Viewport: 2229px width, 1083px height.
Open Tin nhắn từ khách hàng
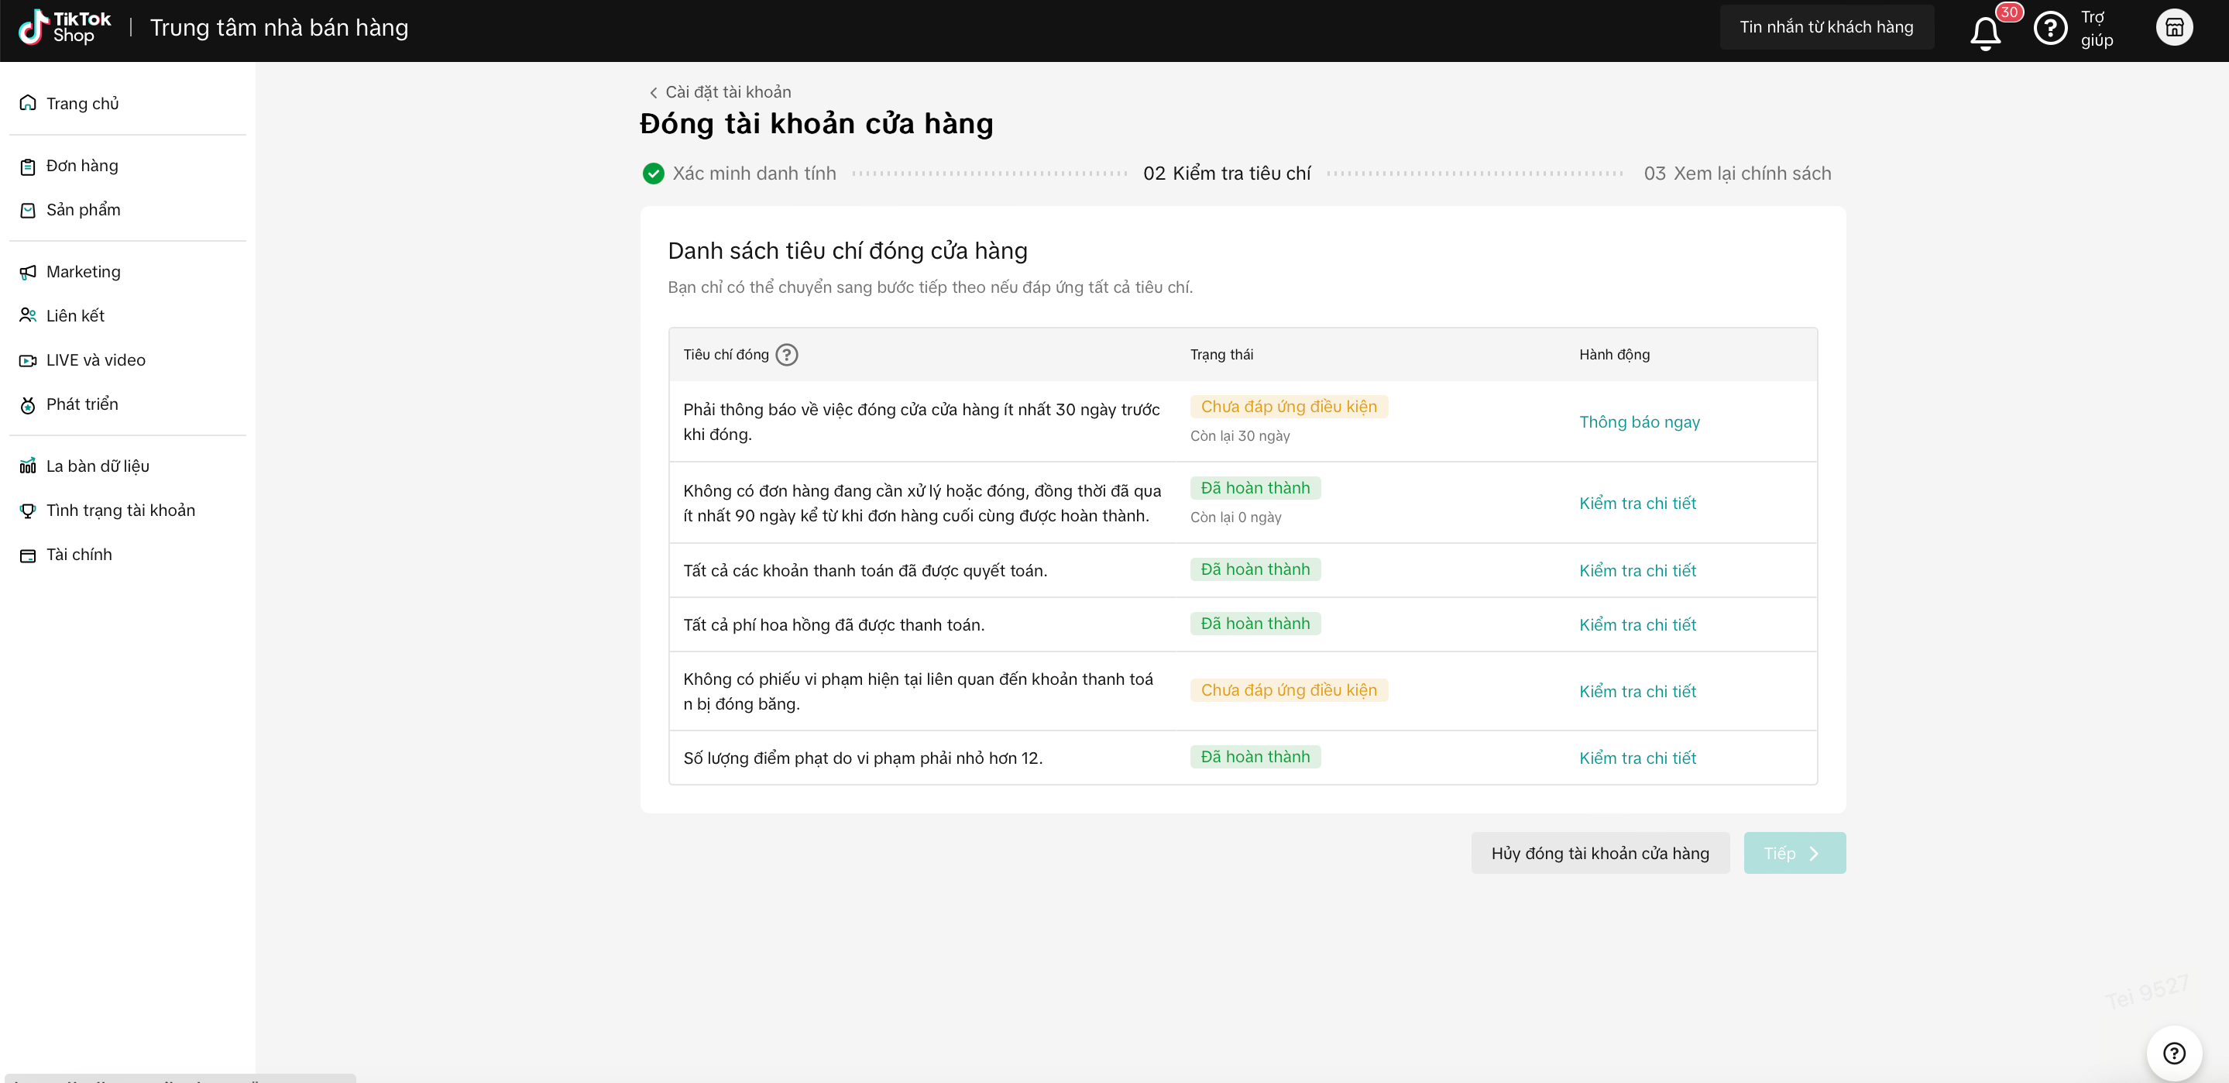tap(1825, 27)
